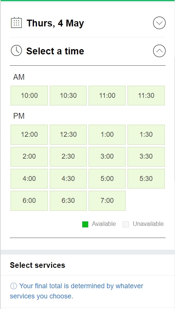Choose the 10:30 AM slot
The image size is (175, 309).
click(68, 96)
